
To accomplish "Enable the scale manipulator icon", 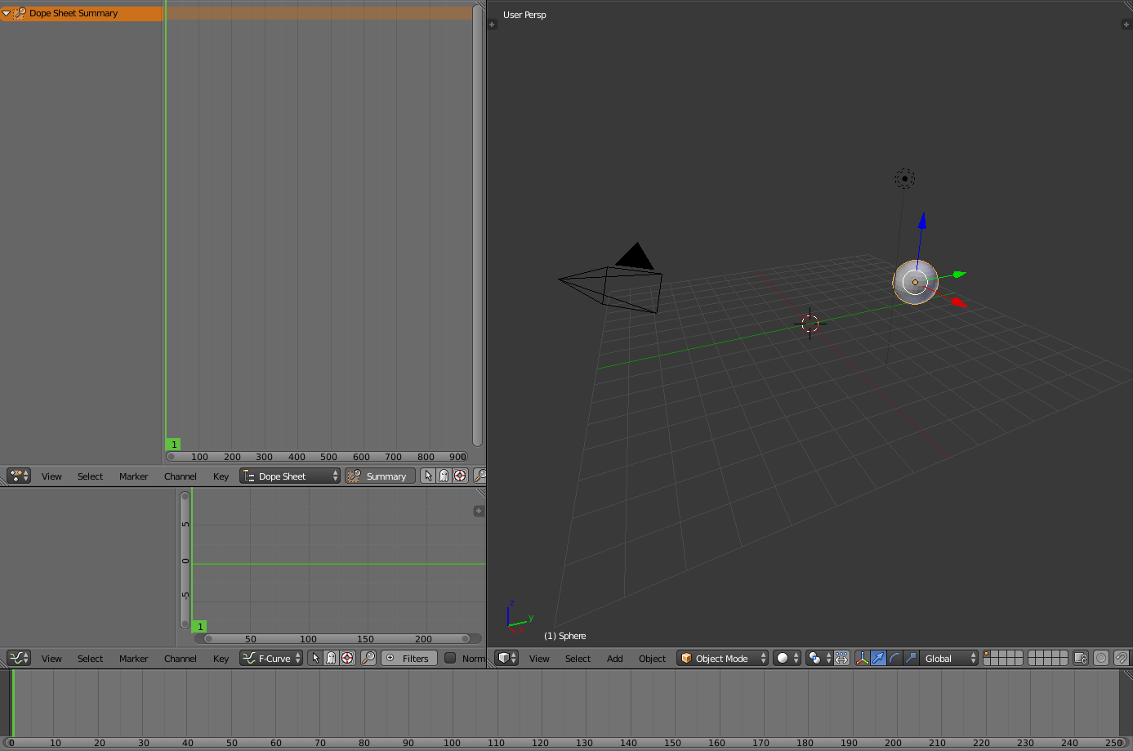I will [910, 658].
